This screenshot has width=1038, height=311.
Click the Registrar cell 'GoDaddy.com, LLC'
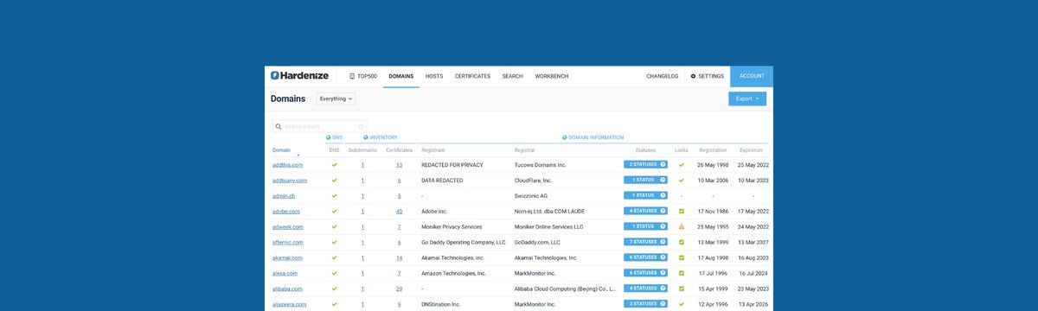tap(537, 243)
